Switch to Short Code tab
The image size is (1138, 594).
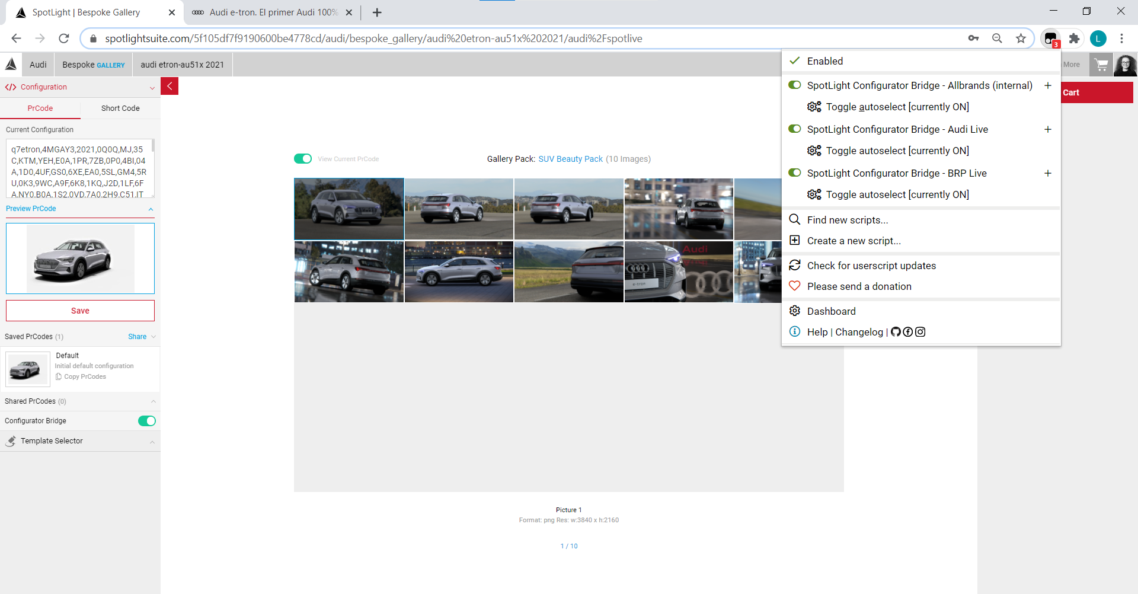pos(120,108)
